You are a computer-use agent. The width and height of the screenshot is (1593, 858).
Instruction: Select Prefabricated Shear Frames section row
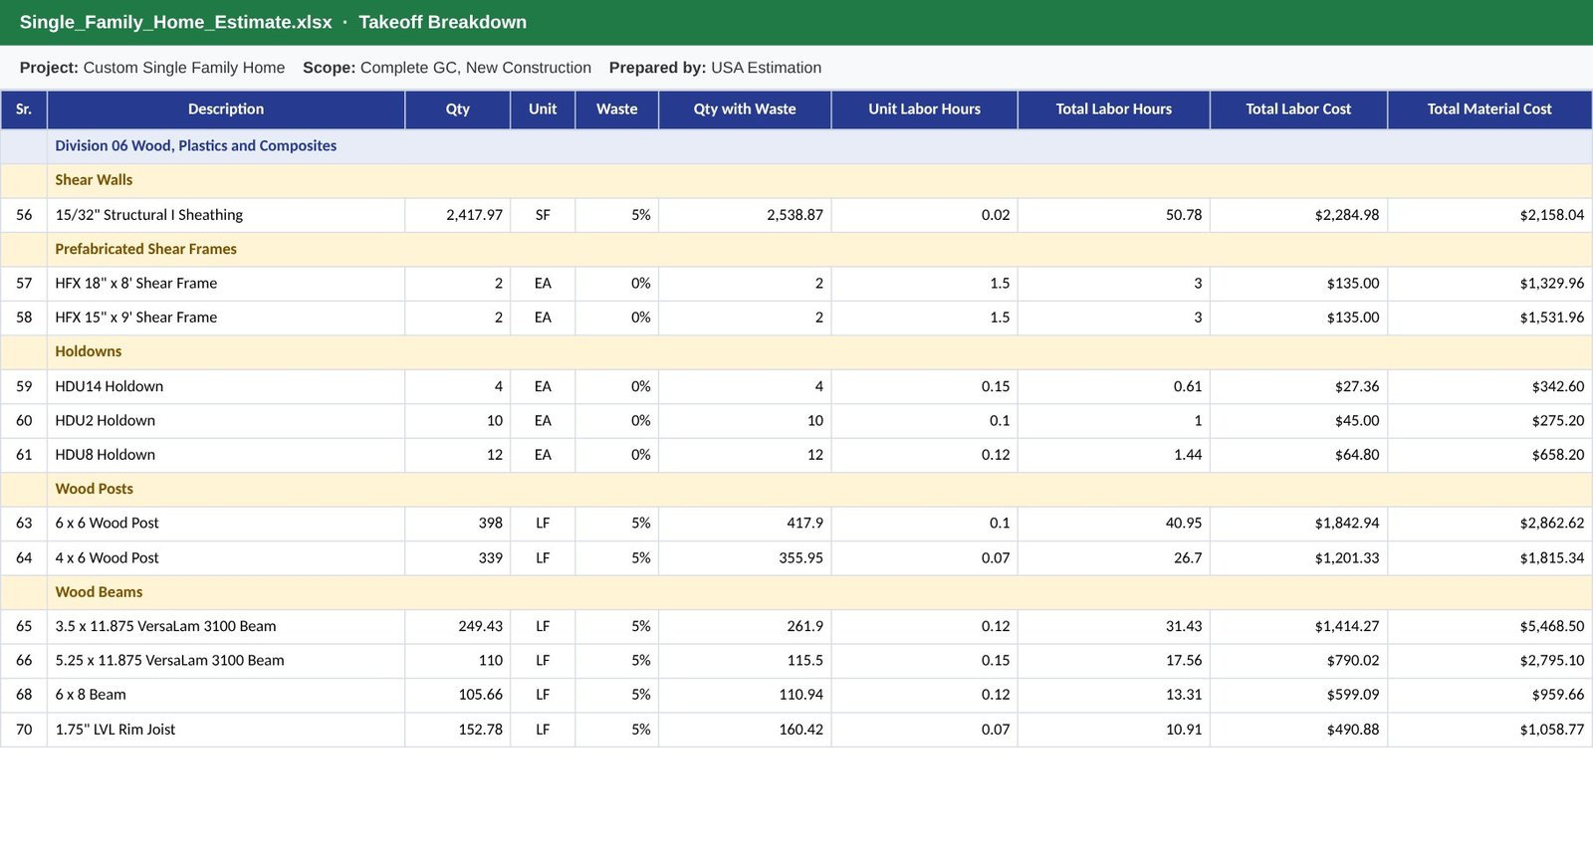[x=796, y=249]
